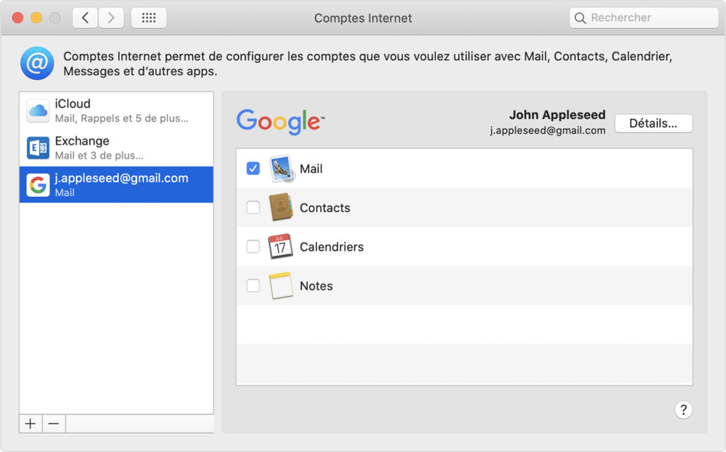Viewport: 726px width, 452px height.
Task: Open the help question mark
Action: tap(683, 409)
